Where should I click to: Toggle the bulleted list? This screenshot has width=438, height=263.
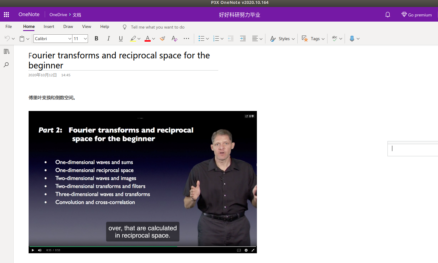click(x=201, y=38)
